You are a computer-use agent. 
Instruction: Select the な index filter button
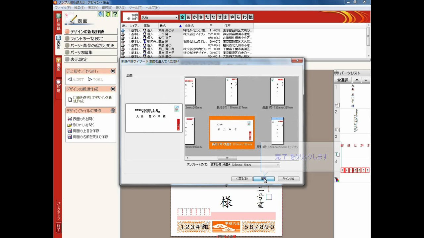[x=213, y=17]
